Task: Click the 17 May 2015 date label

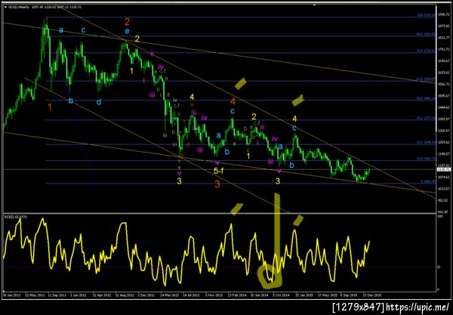Action: coord(328,295)
